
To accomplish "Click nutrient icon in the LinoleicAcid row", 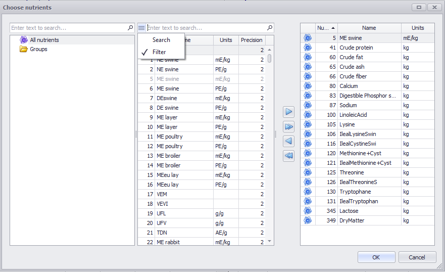I will pos(308,115).
